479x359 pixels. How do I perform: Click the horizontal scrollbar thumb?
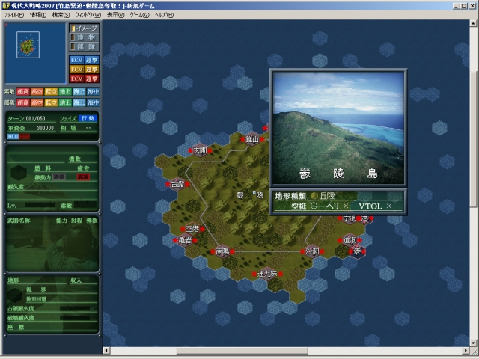(x=242, y=350)
